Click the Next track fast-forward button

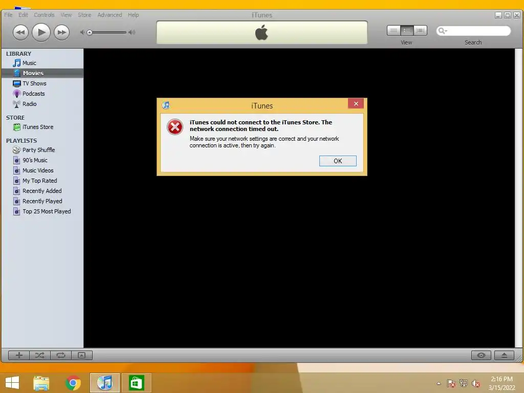tap(61, 32)
